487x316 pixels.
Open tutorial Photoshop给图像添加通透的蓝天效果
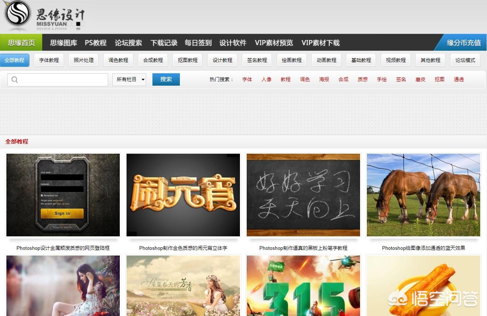click(423, 248)
